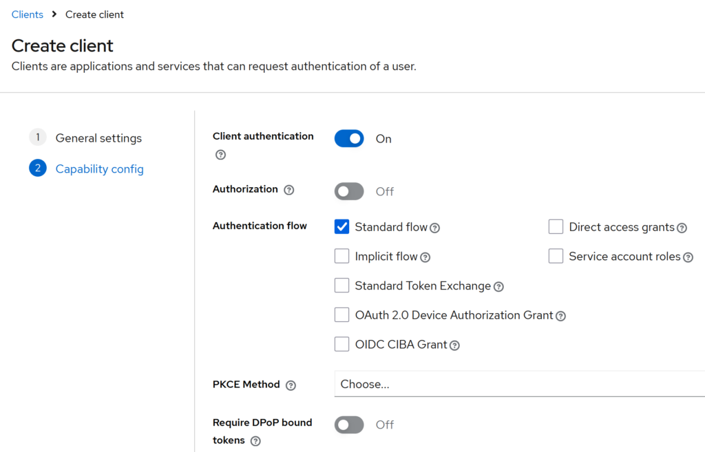Viewport: 705px width, 452px height.
Task: Select the Capability config step
Action: tap(99, 169)
